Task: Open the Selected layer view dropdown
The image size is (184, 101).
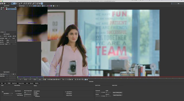Action: pos(23,6)
